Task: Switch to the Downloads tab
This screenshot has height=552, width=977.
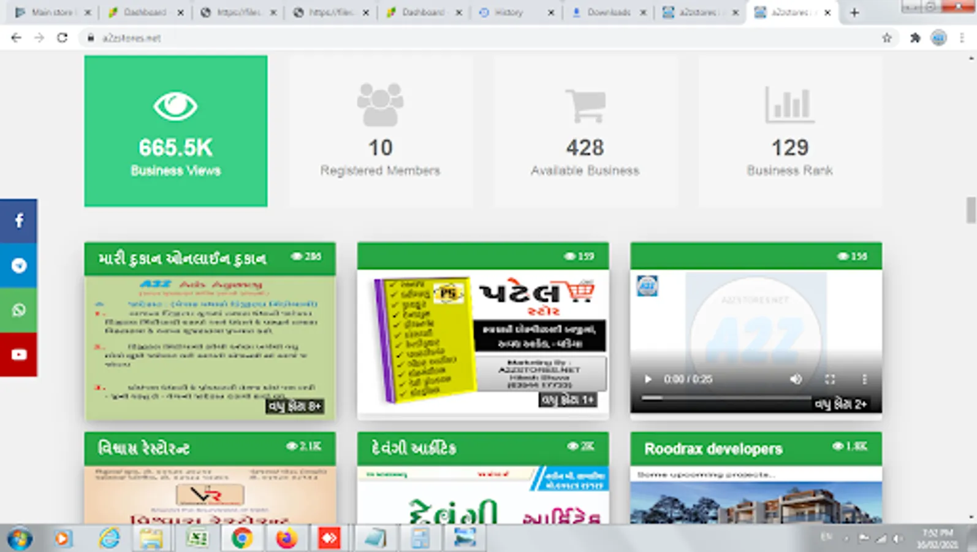Action: 608,12
